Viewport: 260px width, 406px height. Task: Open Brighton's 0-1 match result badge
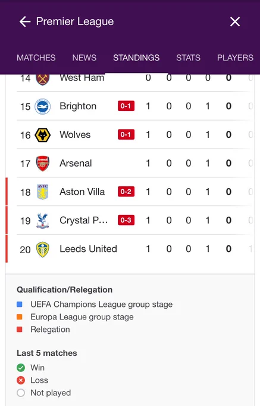tap(126, 106)
